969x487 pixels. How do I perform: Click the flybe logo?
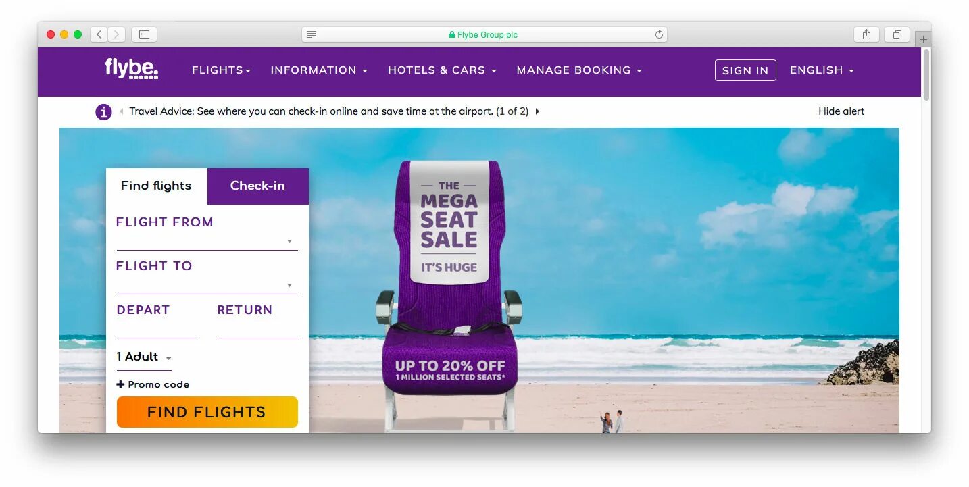click(131, 69)
